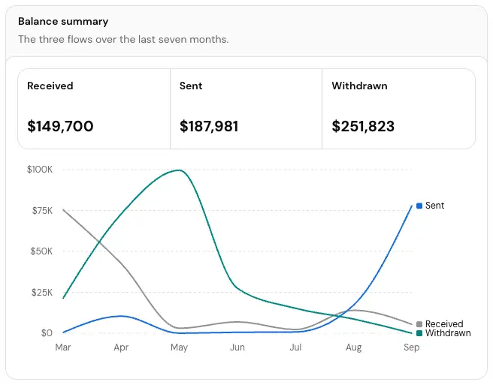Click the $149,700 received total

click(x=60, y=126)
